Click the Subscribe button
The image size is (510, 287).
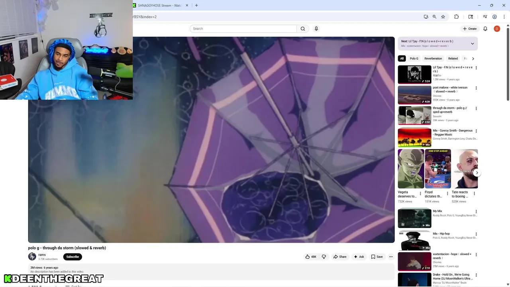point(73,257)
